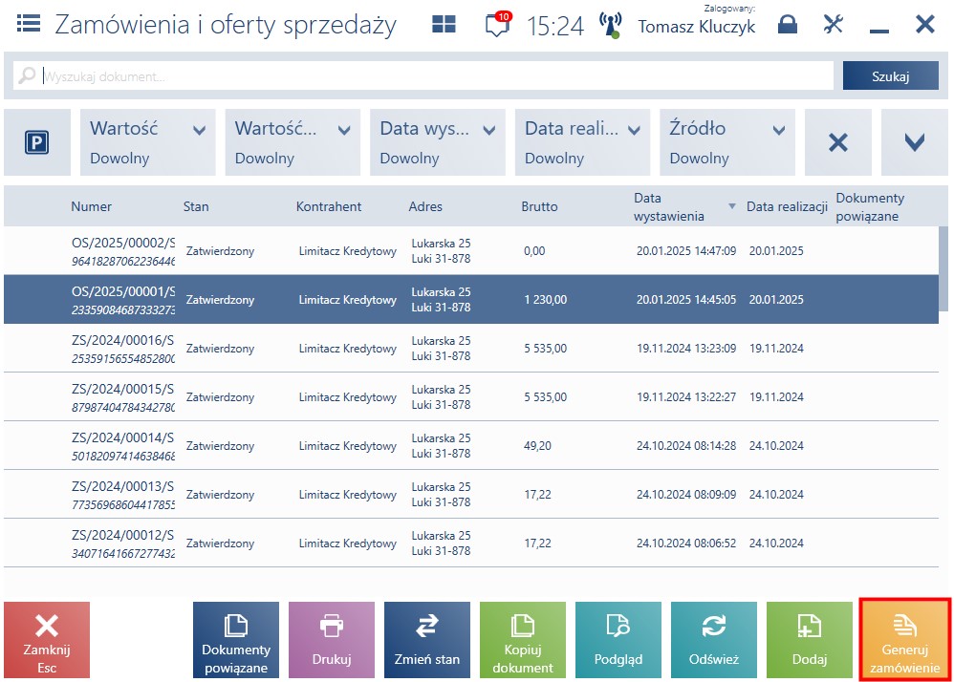Open the hamburger main menu icon
This screenshot has width=954, height=682.
tap(29, 24)
